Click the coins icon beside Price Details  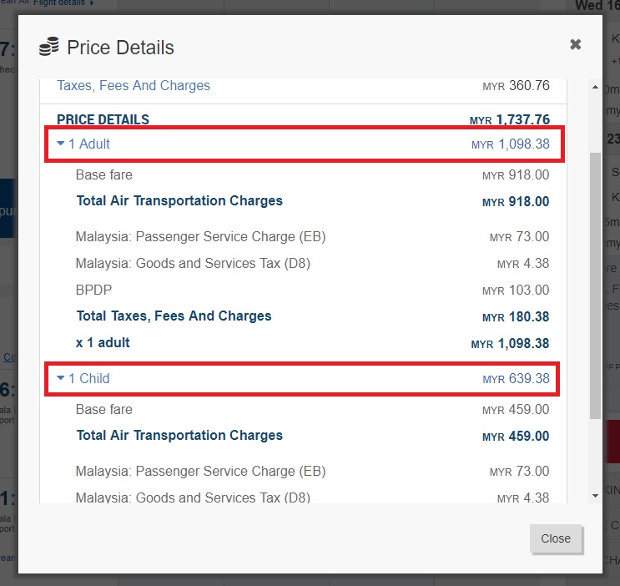tap(49, 47)
